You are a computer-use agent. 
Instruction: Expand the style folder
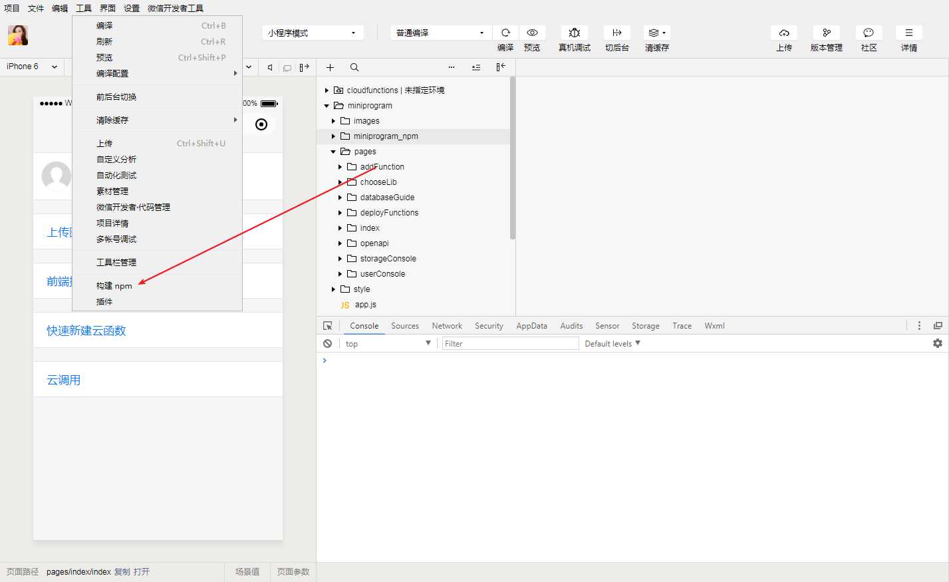[x=333, y=289]
